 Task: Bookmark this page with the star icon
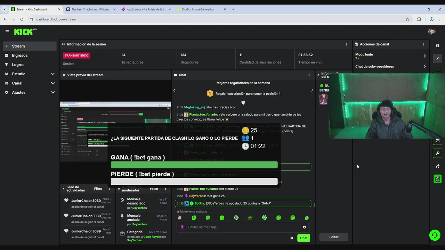pos(407,19)
